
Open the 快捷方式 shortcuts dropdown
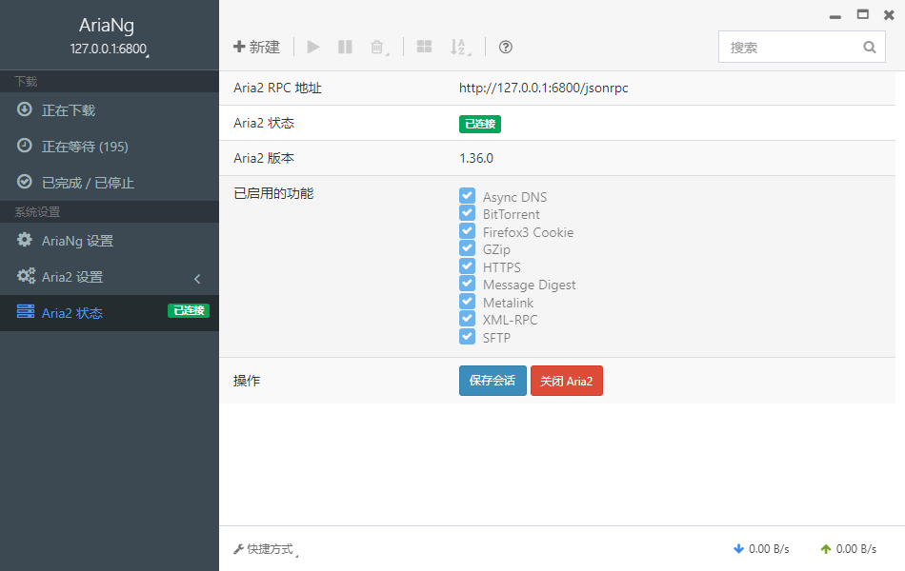point(264,549)
